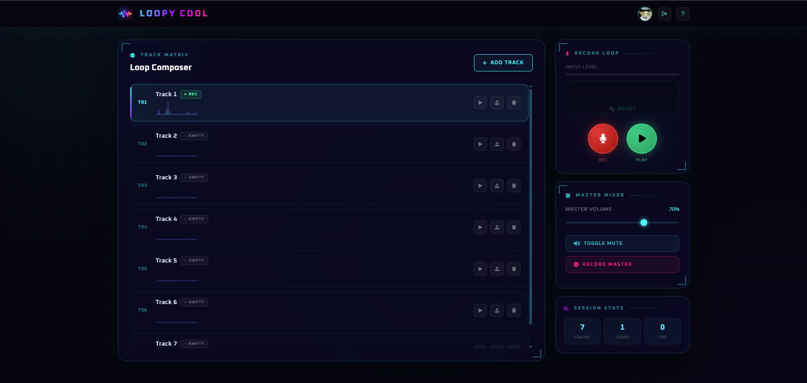Screen dimensions: 807x383
Task: Upload audio to Track 6
Action: tap(497, 310)
